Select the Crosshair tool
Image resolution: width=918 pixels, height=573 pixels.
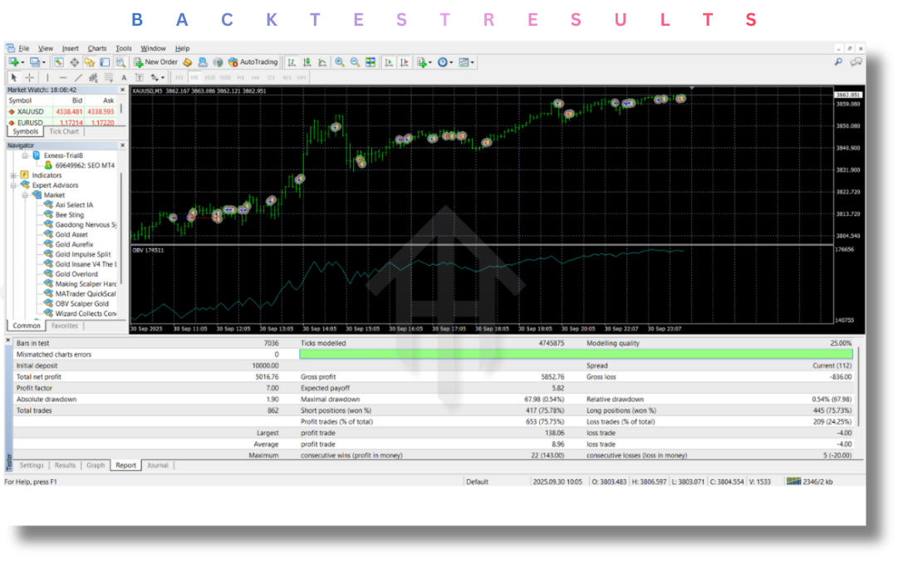[x=29, y=77]
